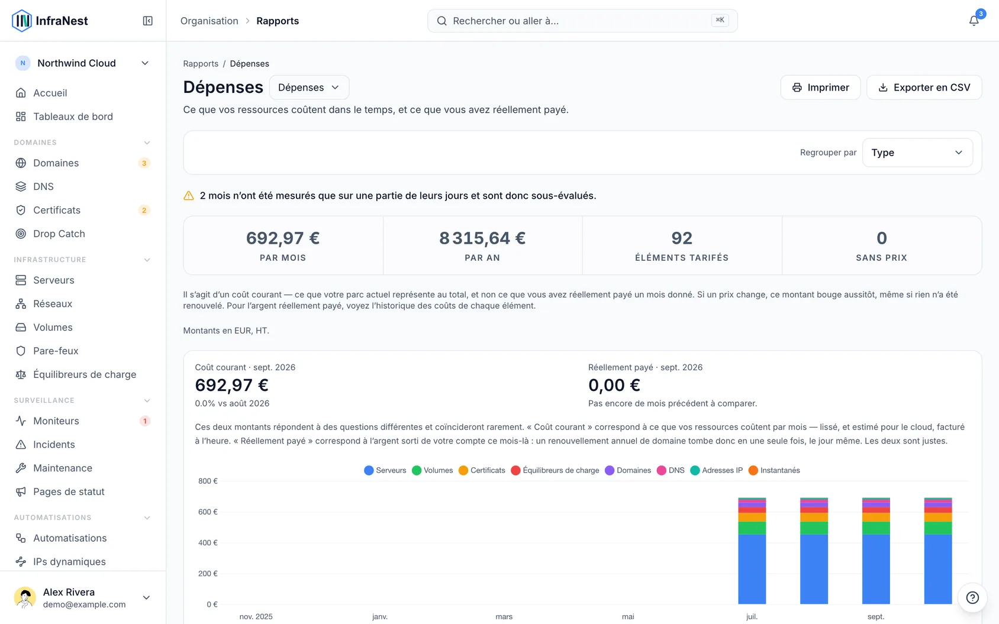The image size is (999, 624).
Task: Collapse the SURVEILLANCE sidebar section
Action: 147,400
